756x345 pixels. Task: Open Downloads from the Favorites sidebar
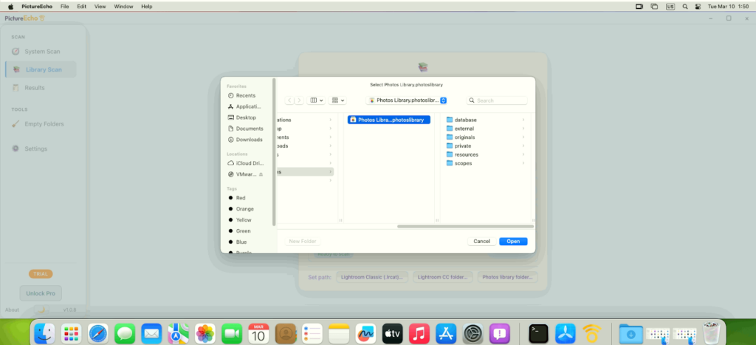pyautogui.click(x=248, y=140)
